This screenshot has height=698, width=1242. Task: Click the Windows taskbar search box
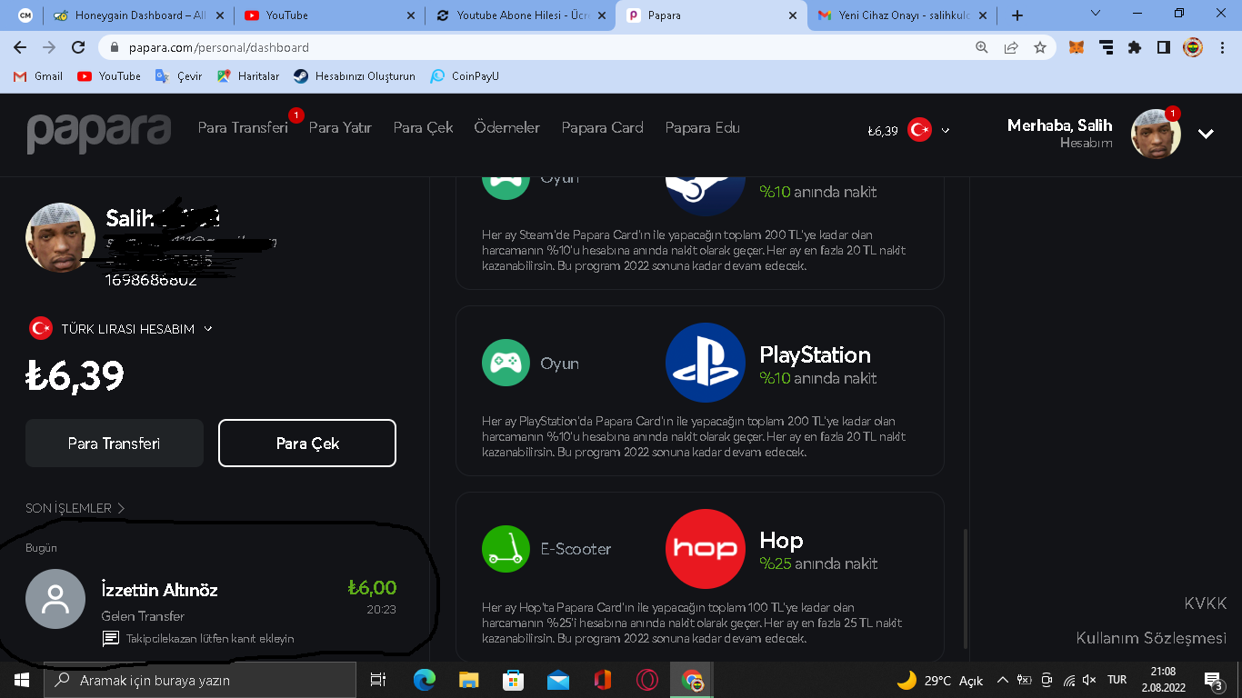[200, 680]
